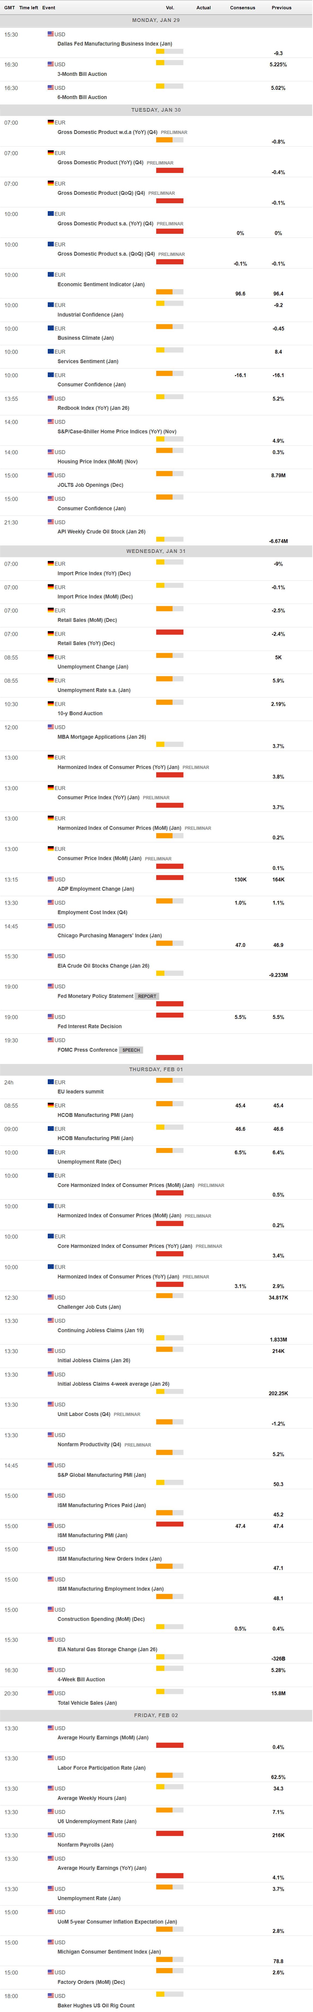Click the US flag for Fed Interest Rate Decision
Image resolution: width=313 pixels, height=2012 pixels.
tap(51, 1017)
